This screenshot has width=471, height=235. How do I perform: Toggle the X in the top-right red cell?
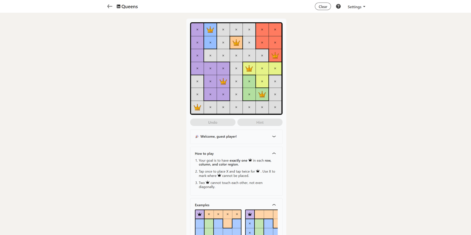click(275, 30)
